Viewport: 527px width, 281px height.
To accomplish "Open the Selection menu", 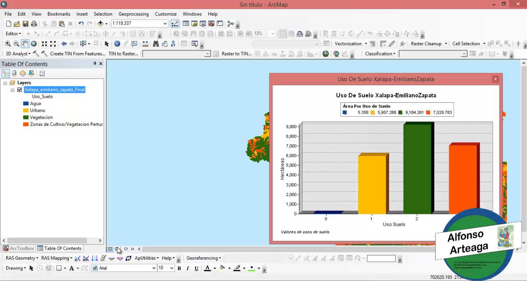I will (x=103, y=14).
